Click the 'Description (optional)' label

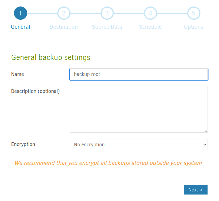(35, 91)
